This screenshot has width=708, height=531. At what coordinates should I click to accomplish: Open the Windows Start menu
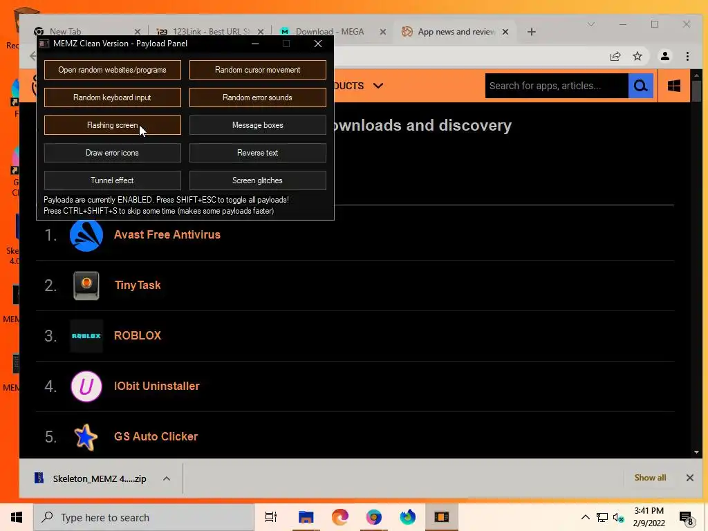coord(17,517)
